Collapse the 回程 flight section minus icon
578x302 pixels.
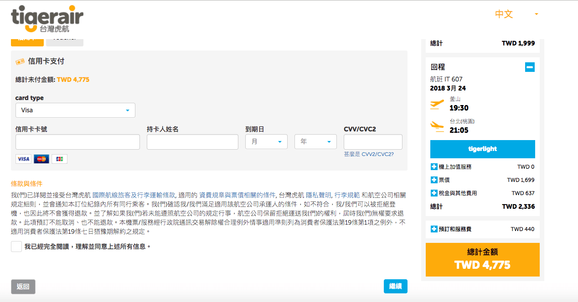(529, 67)
